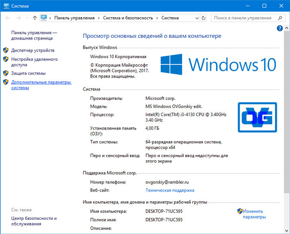Viewport: 290px width, 234px height.
Task: Click shield icon beside Настройка удаленного доступа
Action: point(6,59)
